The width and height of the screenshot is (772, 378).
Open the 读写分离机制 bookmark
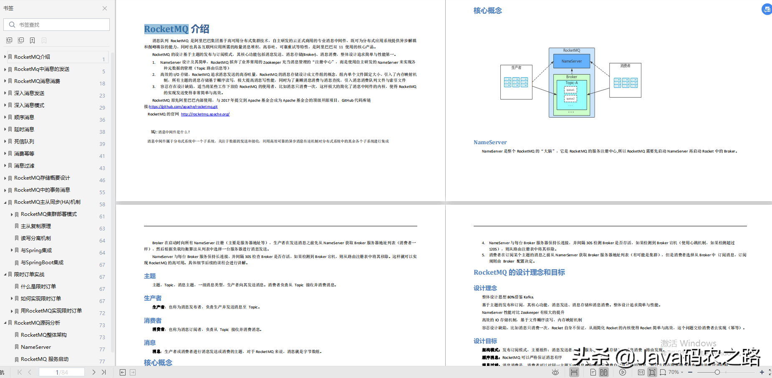pyautogui.click(x=36, y=238)
